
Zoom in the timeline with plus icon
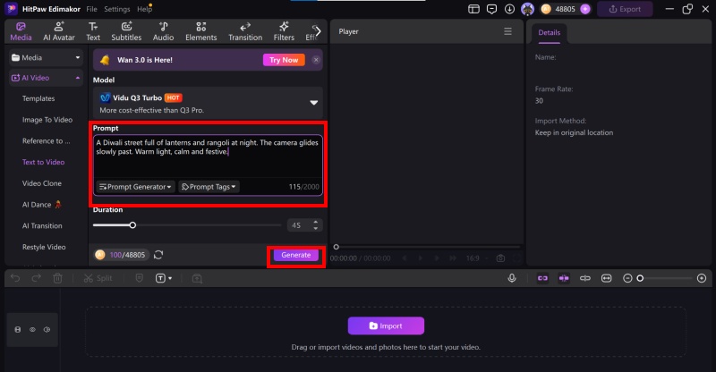click(x=702, y=278)
